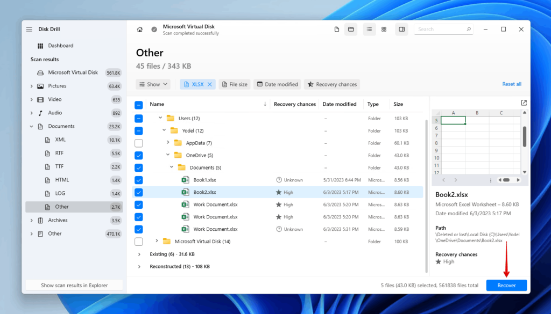The width and height of the screenshot is (551, 314).
Task: Click the Recover button
Action: tap(506, 285)
